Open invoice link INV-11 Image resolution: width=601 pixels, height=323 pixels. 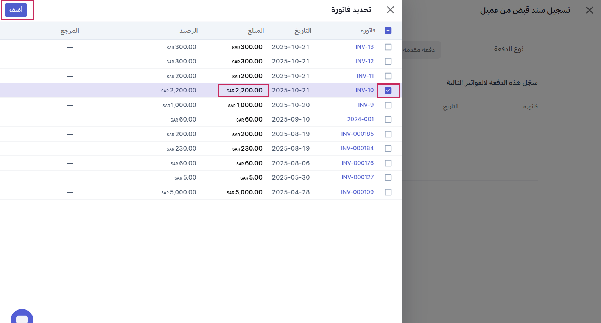click(x=365, y=76)
